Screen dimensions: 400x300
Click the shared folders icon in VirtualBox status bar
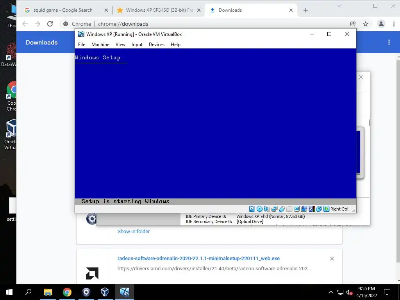(289, 209)
